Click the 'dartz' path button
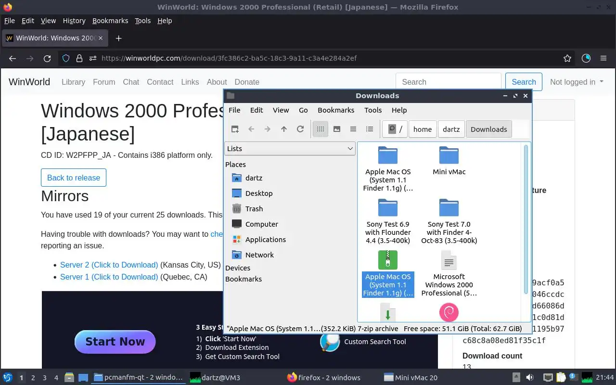 click(x=451, y=129)
